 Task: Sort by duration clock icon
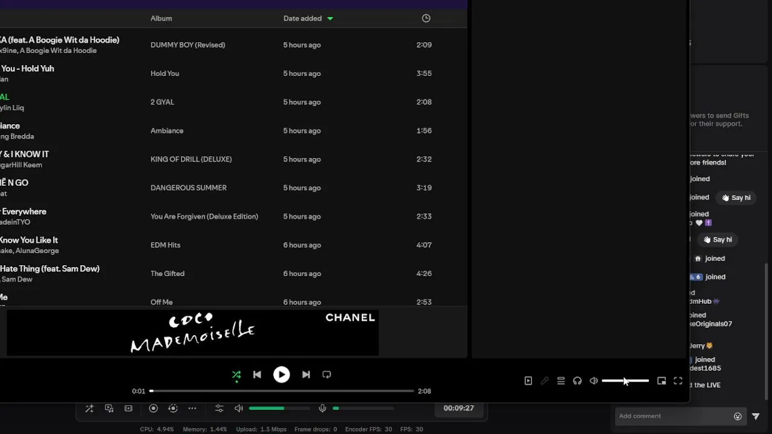click(x=426, y=18)
